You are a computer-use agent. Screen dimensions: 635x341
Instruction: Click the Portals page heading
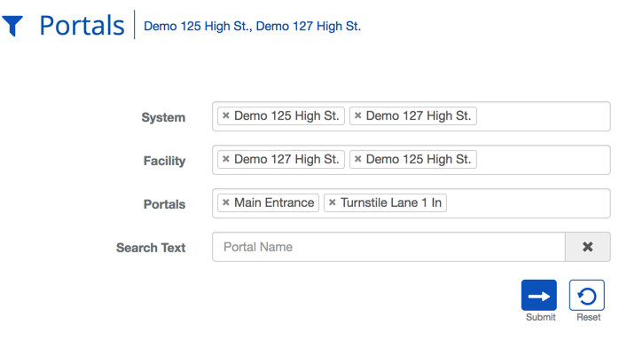click(x=82, y=26)
